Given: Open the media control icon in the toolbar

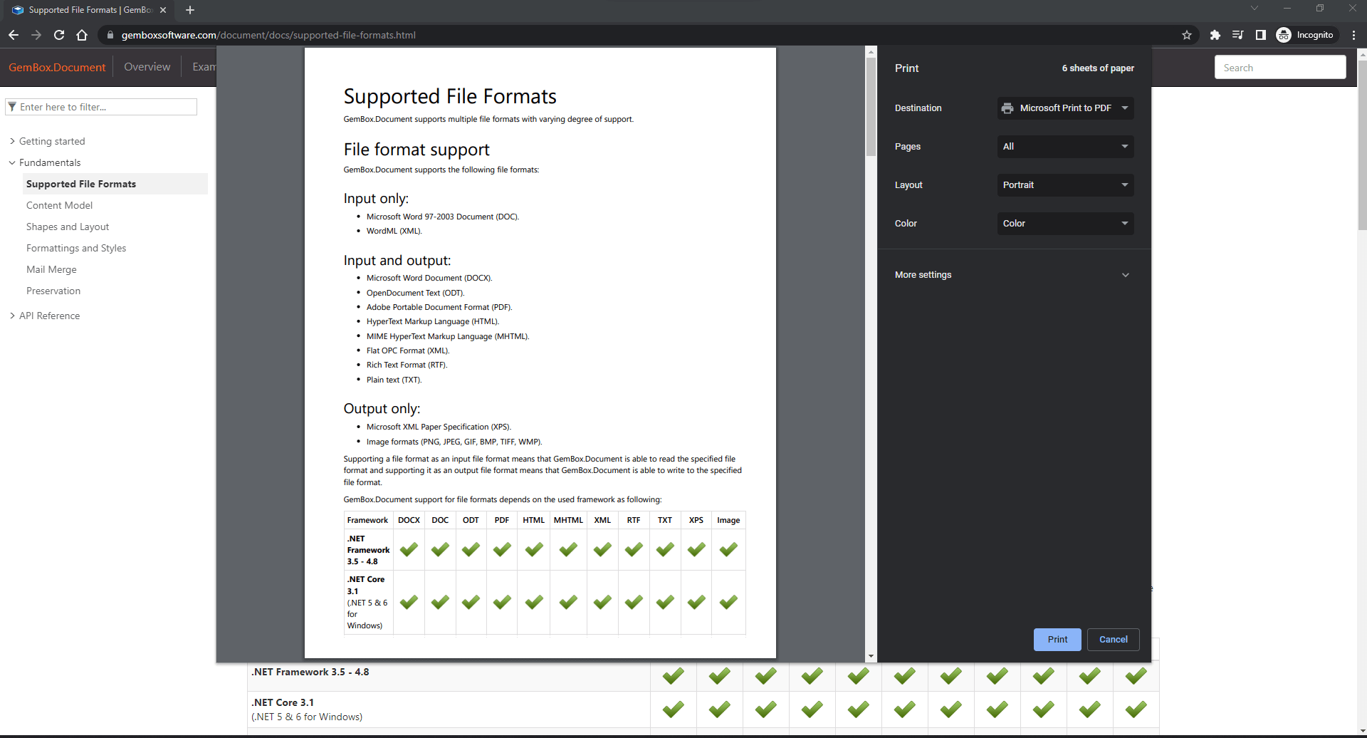Looking at the screenshot, I should (x=1237, y=35).
